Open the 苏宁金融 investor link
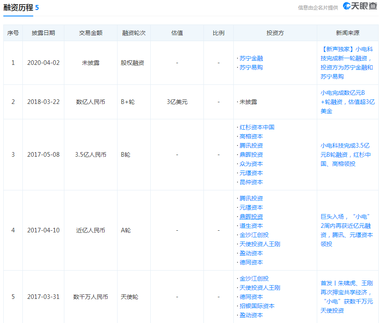This screenshot has width=382, height=323. point(251,58)
